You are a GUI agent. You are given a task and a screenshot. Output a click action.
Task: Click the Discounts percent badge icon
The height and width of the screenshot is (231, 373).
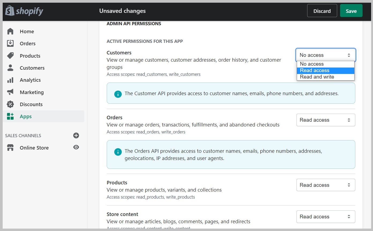pyautogui.click(x=10, y=104)
